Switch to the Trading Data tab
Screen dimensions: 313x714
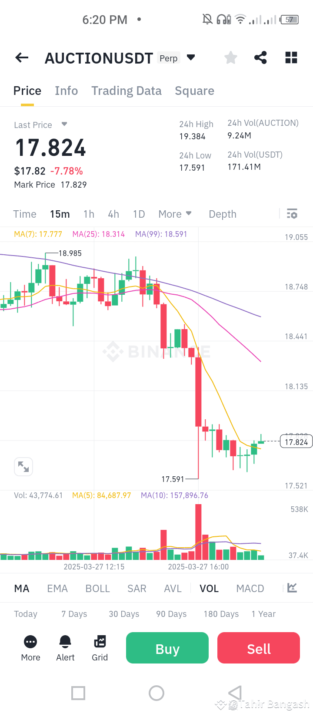click(x=126, y=91)
